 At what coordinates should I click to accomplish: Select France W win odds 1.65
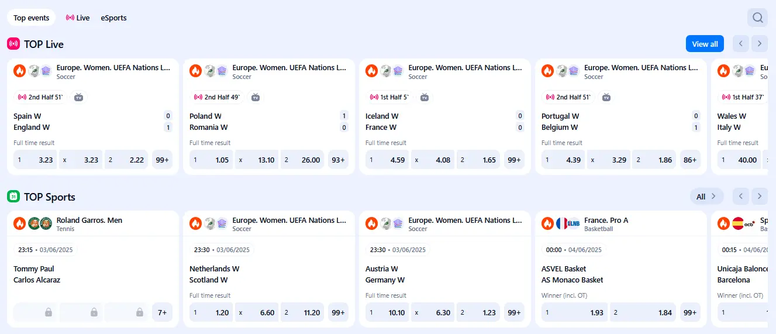tap(479, 160)
